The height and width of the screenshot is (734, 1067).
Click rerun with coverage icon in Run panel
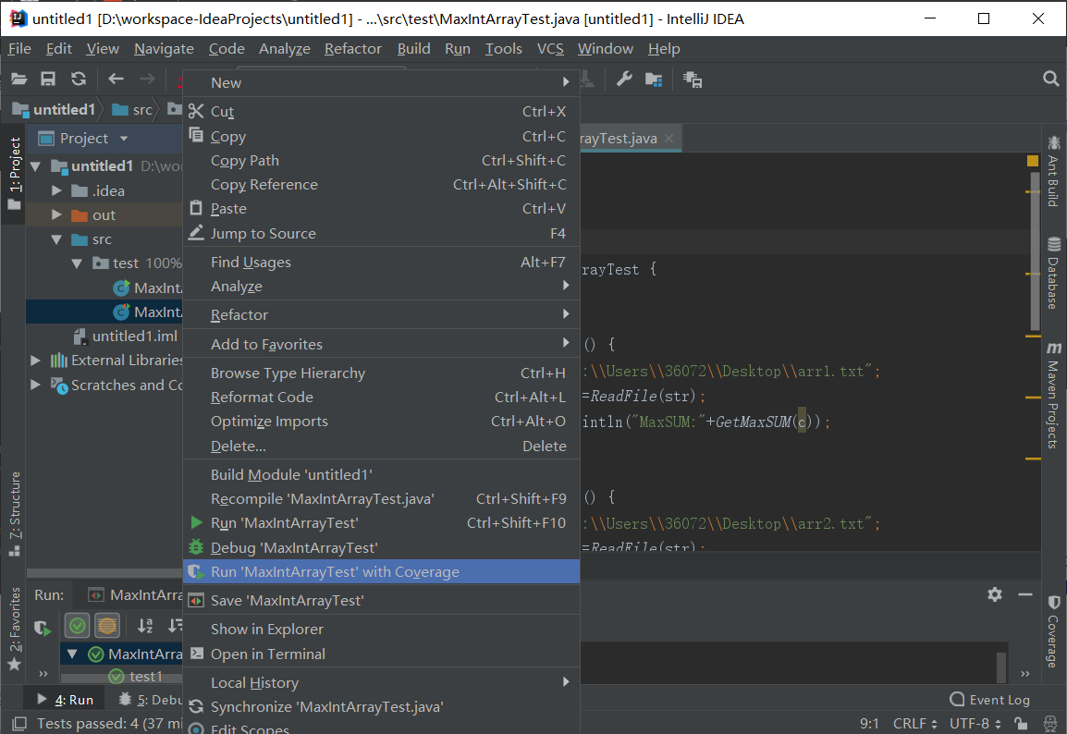click(x=43, y=627)
